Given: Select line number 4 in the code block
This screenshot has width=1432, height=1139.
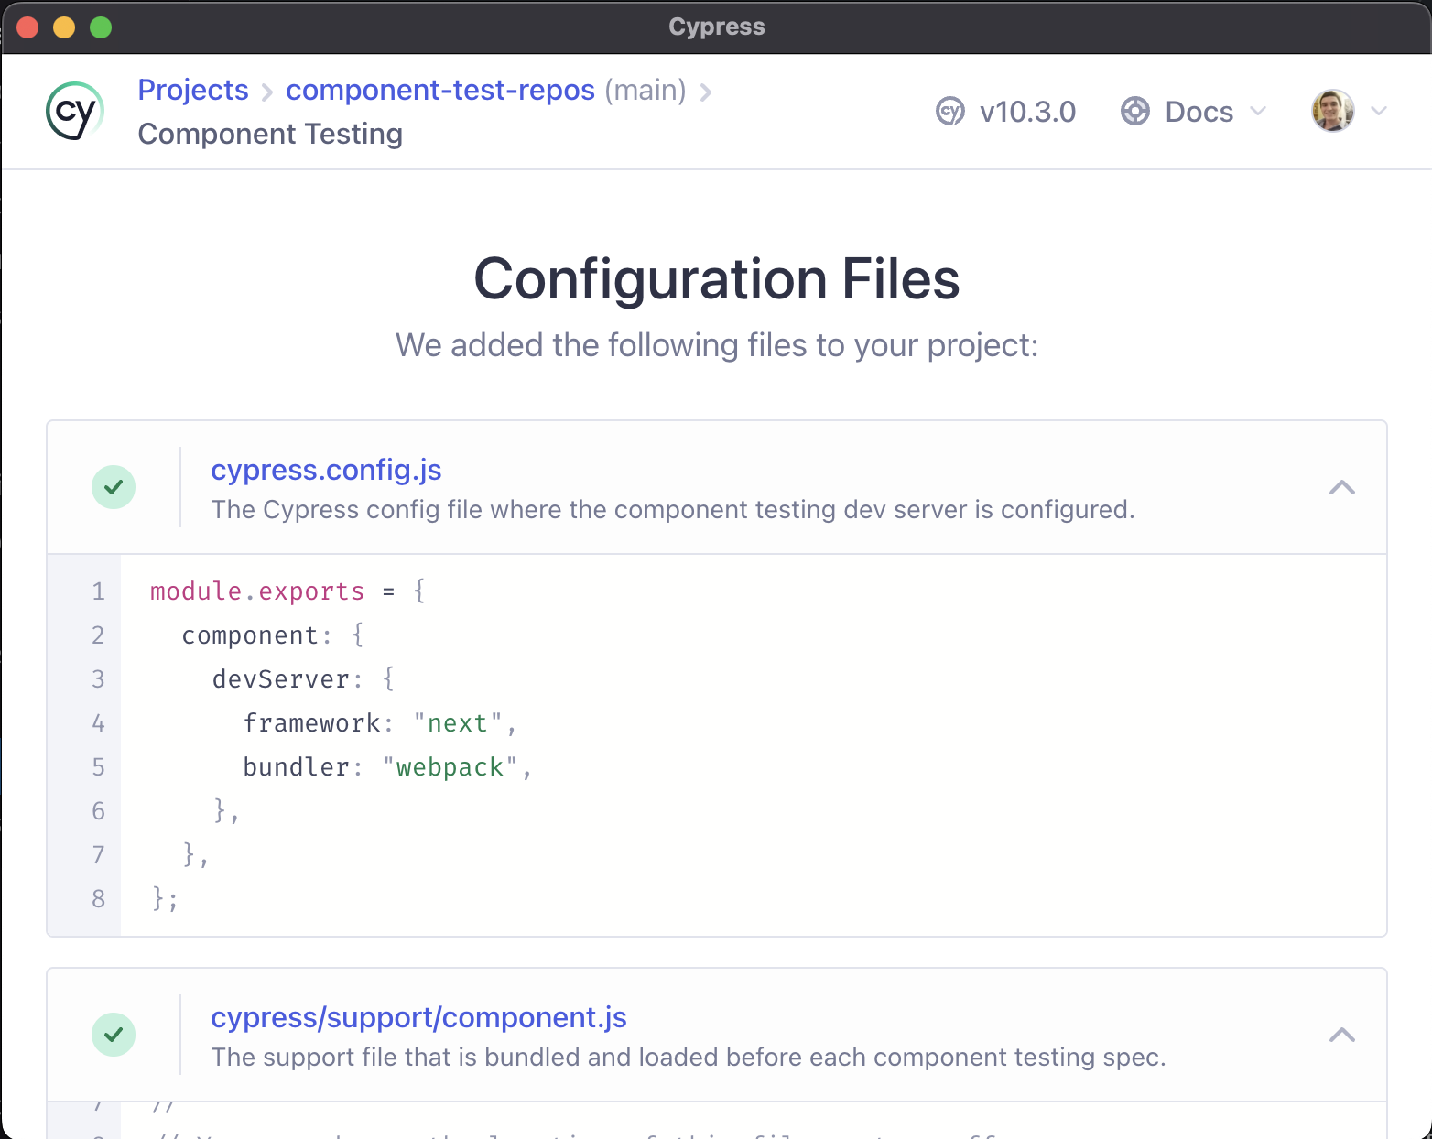Looking at the screenshot, I should click(98, 723).
